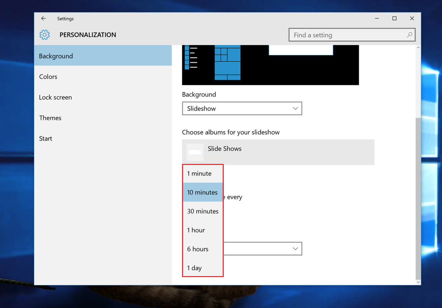
Task: Keep 10 minutes selected in the list
Action: click(x=202, y=192)
